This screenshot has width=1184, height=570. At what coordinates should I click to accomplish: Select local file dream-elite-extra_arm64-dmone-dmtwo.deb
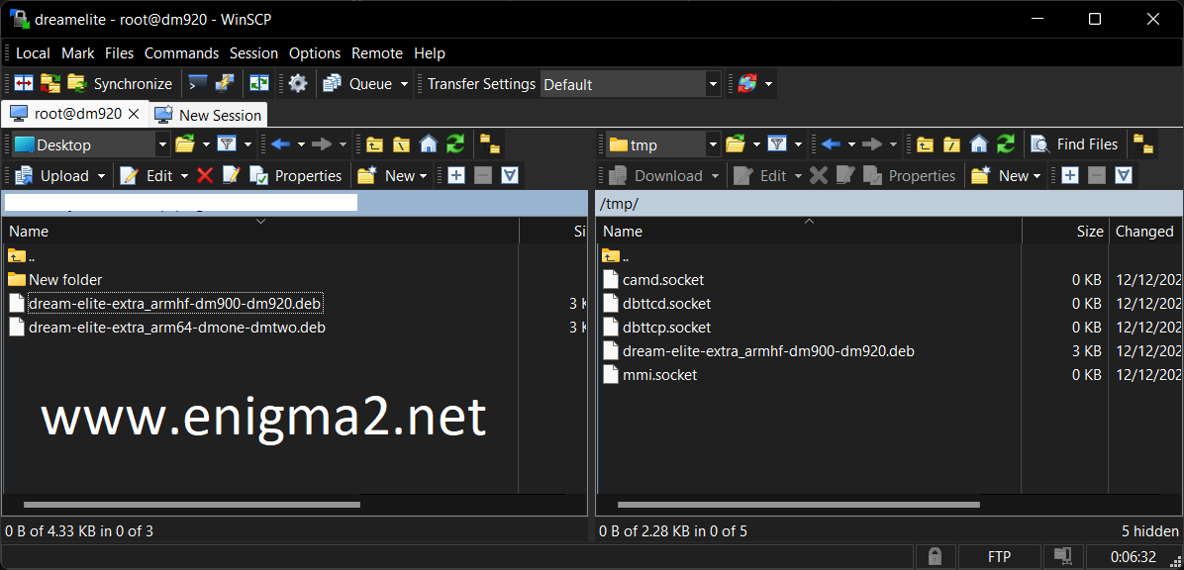tap(177, 328)
